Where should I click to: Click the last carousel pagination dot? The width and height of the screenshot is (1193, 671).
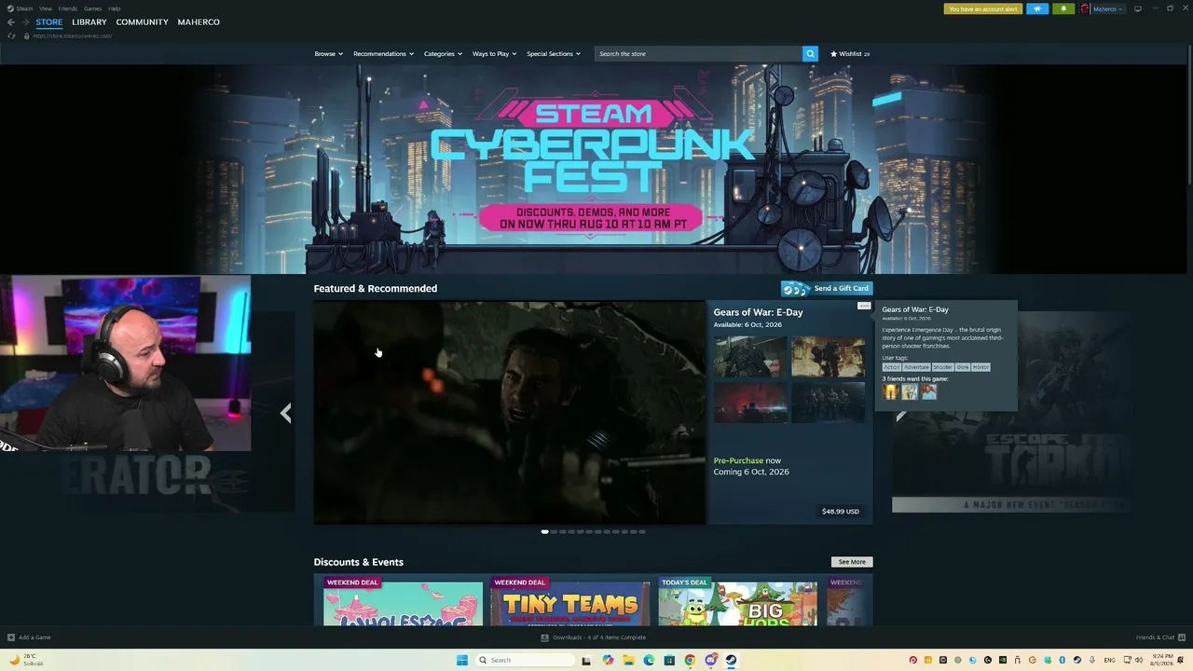click(641, 532)
